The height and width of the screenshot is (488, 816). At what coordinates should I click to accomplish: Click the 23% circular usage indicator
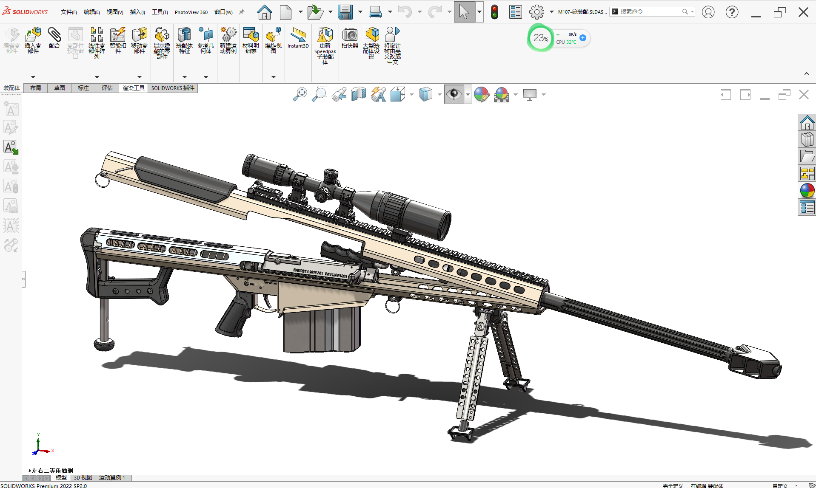click(541, 38)
